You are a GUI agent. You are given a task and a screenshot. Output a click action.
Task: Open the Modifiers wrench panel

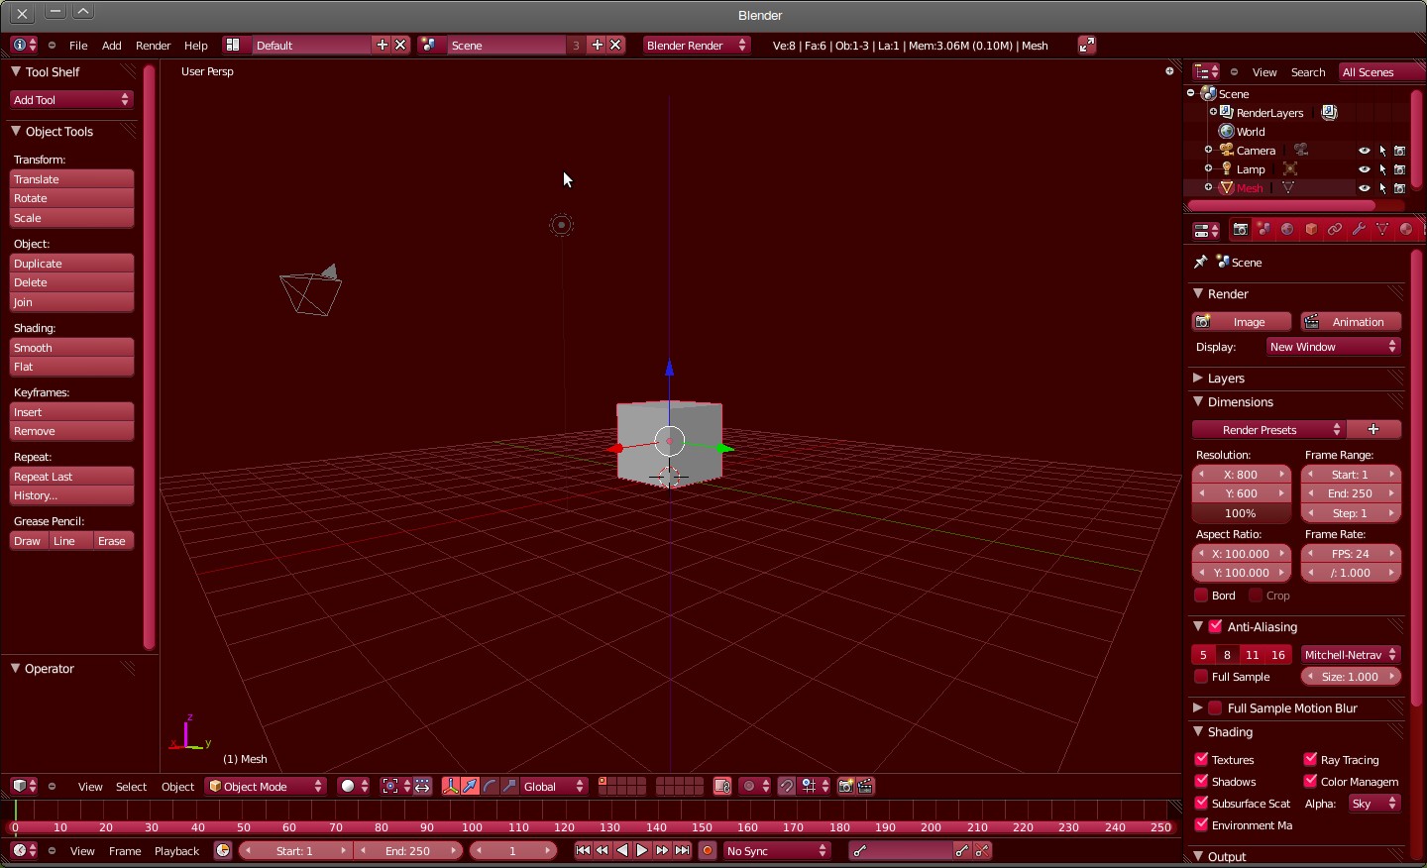coord(1359,229)
